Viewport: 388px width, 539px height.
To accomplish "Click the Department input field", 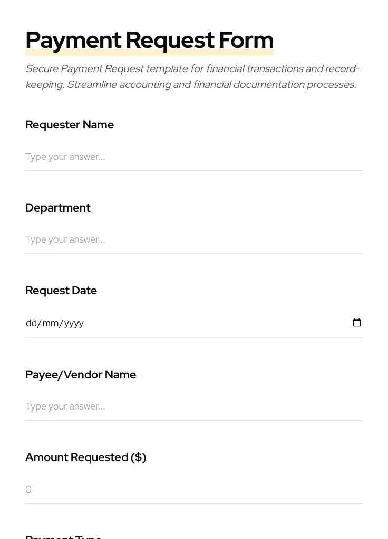I will tap(158, 239).
